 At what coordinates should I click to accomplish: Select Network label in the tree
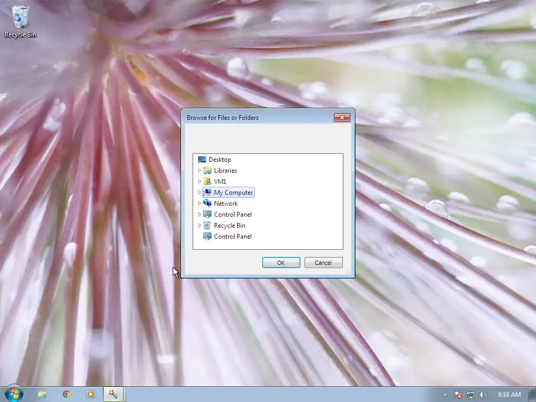226,204
